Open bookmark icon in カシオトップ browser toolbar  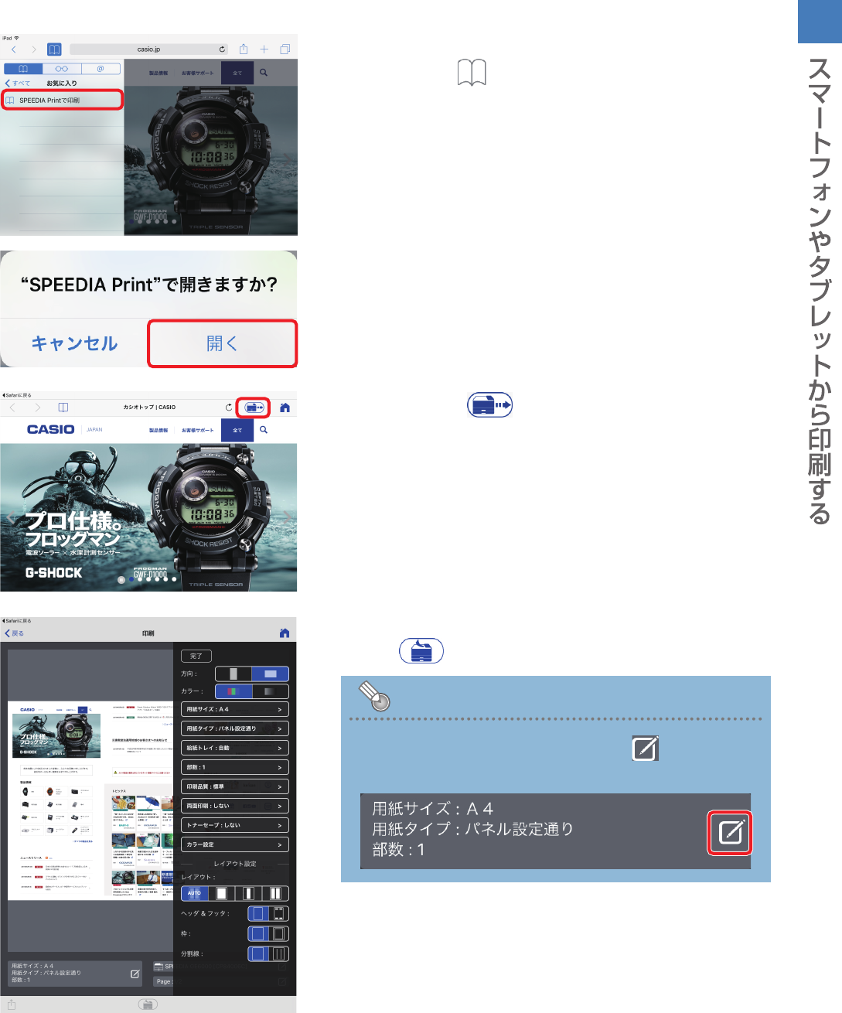[x=63, y=408]
